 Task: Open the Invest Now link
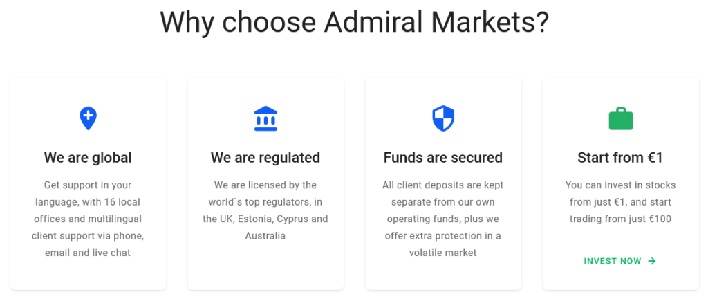(x=620, y=261)
